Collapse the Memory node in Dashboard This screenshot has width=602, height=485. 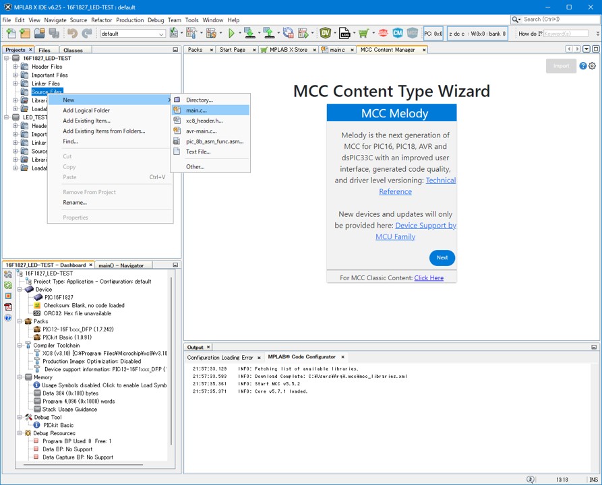(x=20, y=377)
